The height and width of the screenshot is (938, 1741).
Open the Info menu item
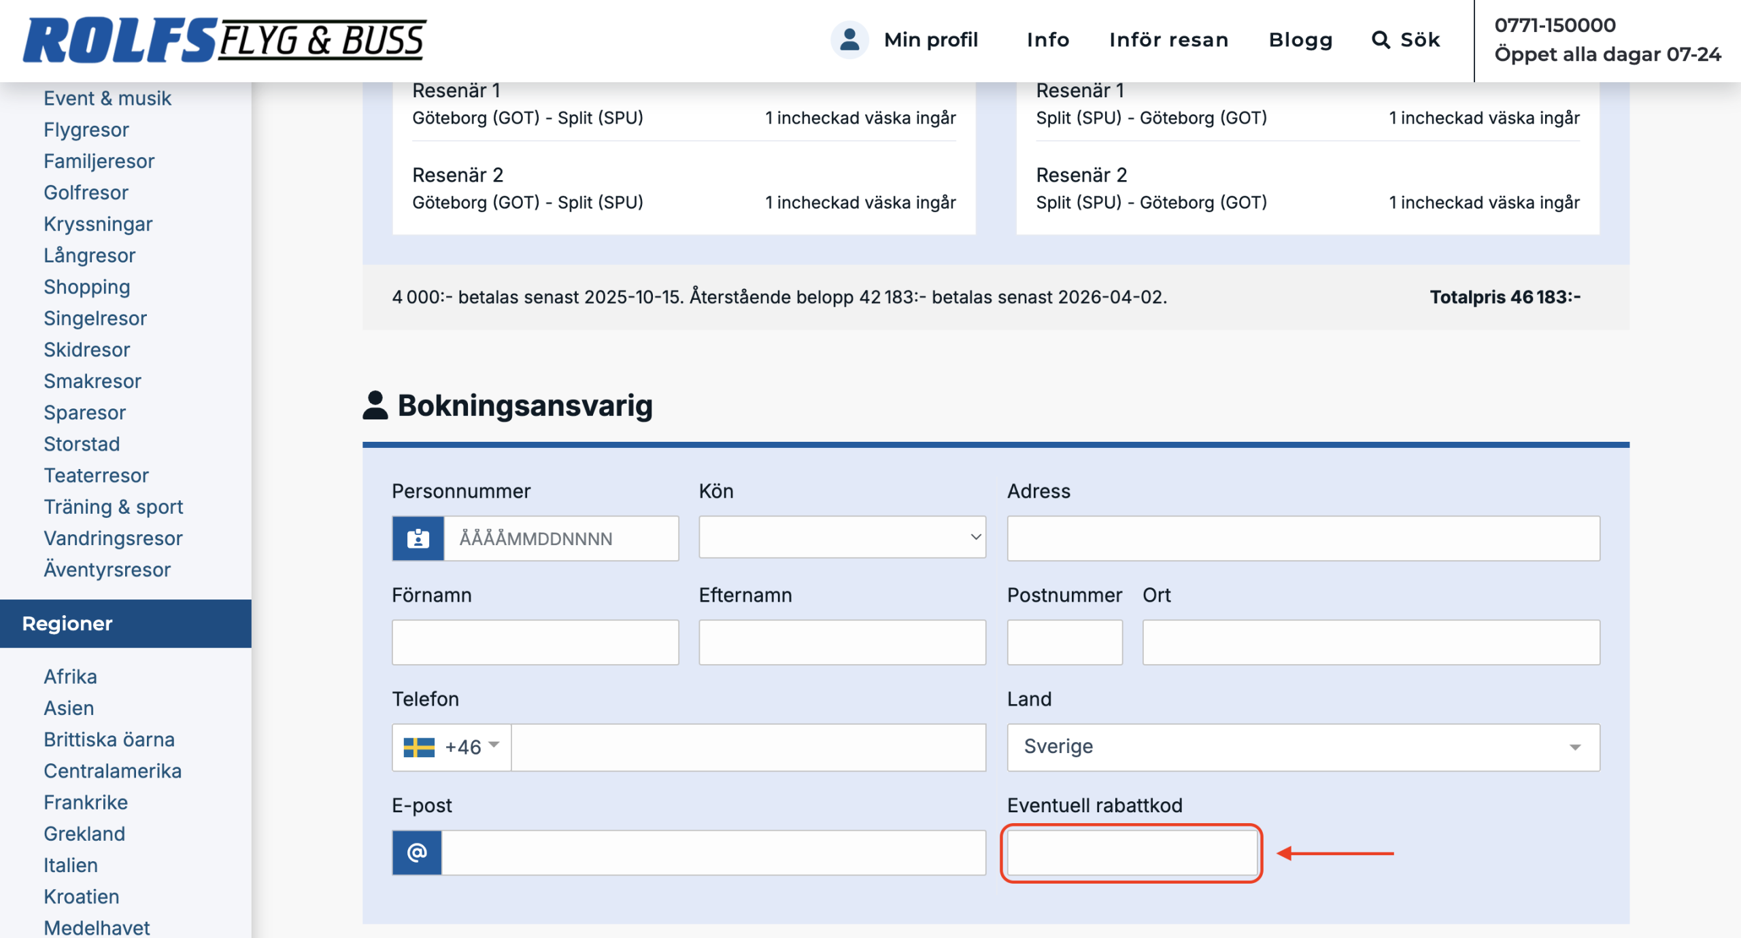(x=1047, y=39)
